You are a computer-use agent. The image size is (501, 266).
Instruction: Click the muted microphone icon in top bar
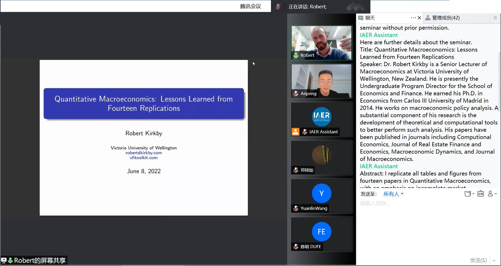278,7
